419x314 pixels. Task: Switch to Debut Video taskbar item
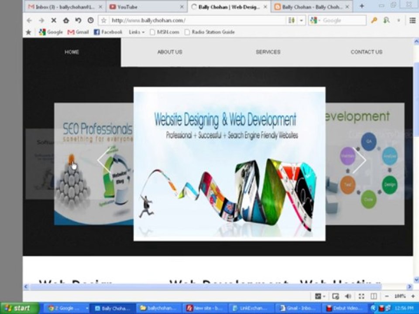345,308
